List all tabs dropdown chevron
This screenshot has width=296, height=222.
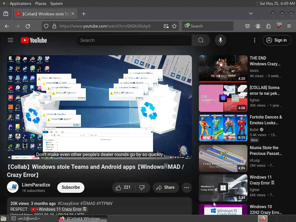pos(251,14)
